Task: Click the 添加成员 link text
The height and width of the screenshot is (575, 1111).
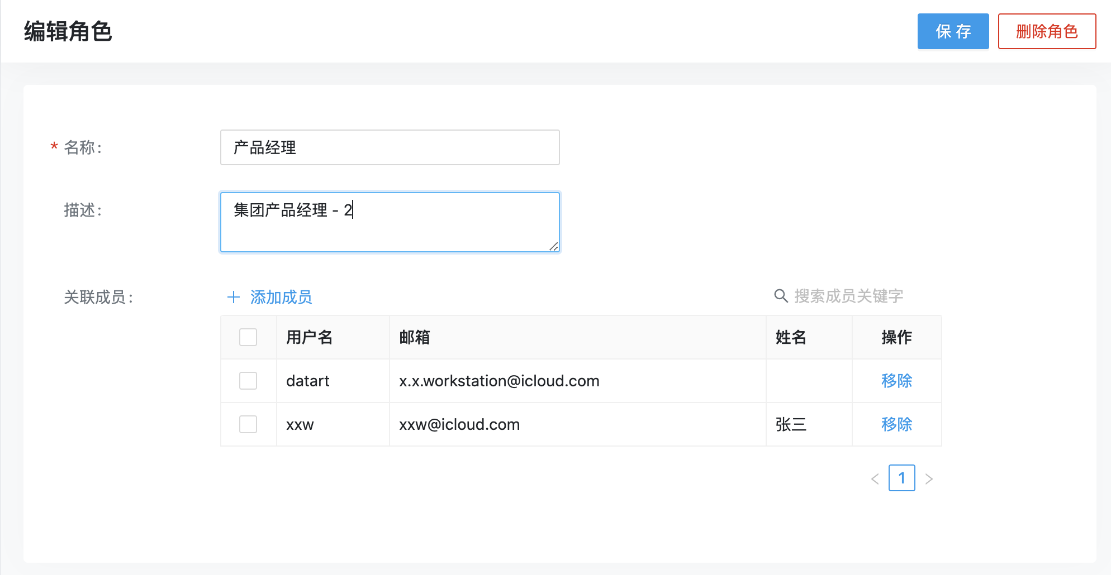Action: coord(281,297)
